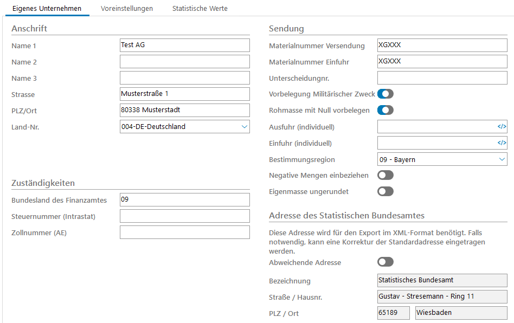Turn on Eigenmasse ungerundet toggle
The width and height of the screenshot is (514, 323).
[385, 191]
